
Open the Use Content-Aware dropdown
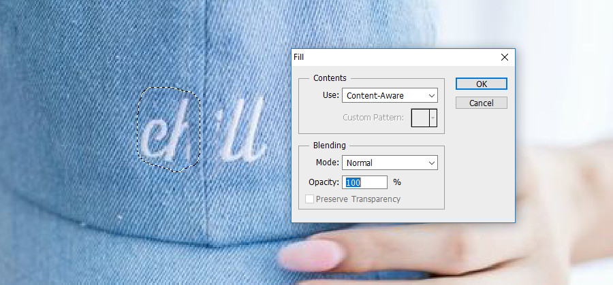(x=390, y=95)
